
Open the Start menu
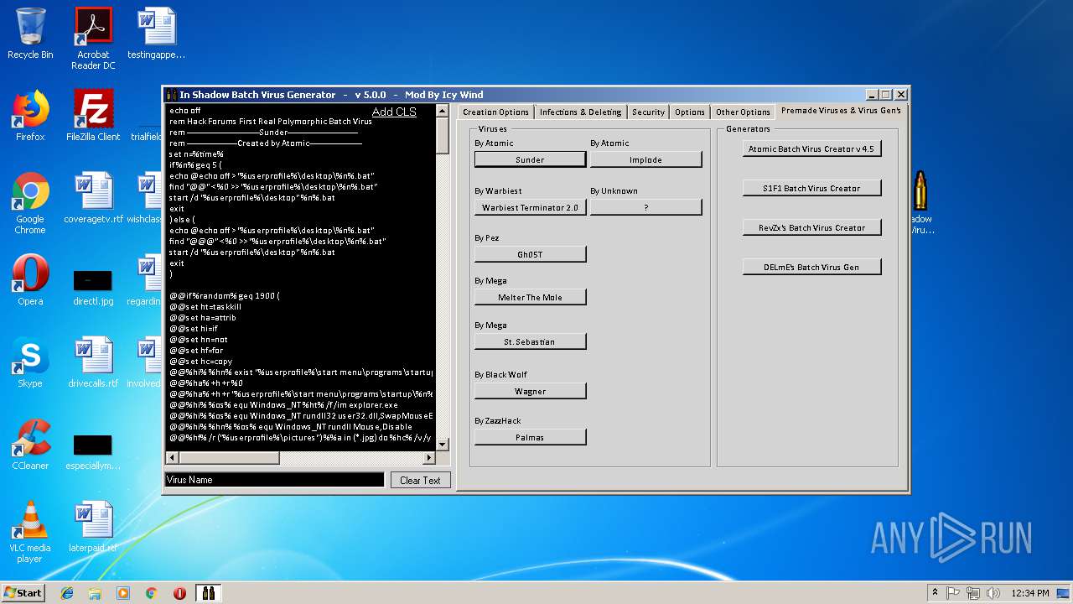coord(23,592)
